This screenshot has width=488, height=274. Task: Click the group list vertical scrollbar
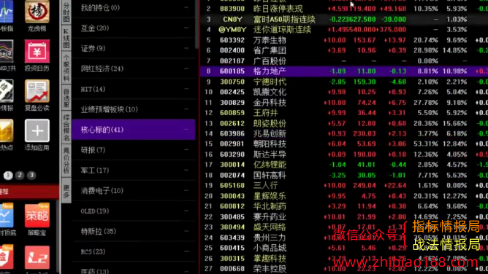[x=197, y=24]
